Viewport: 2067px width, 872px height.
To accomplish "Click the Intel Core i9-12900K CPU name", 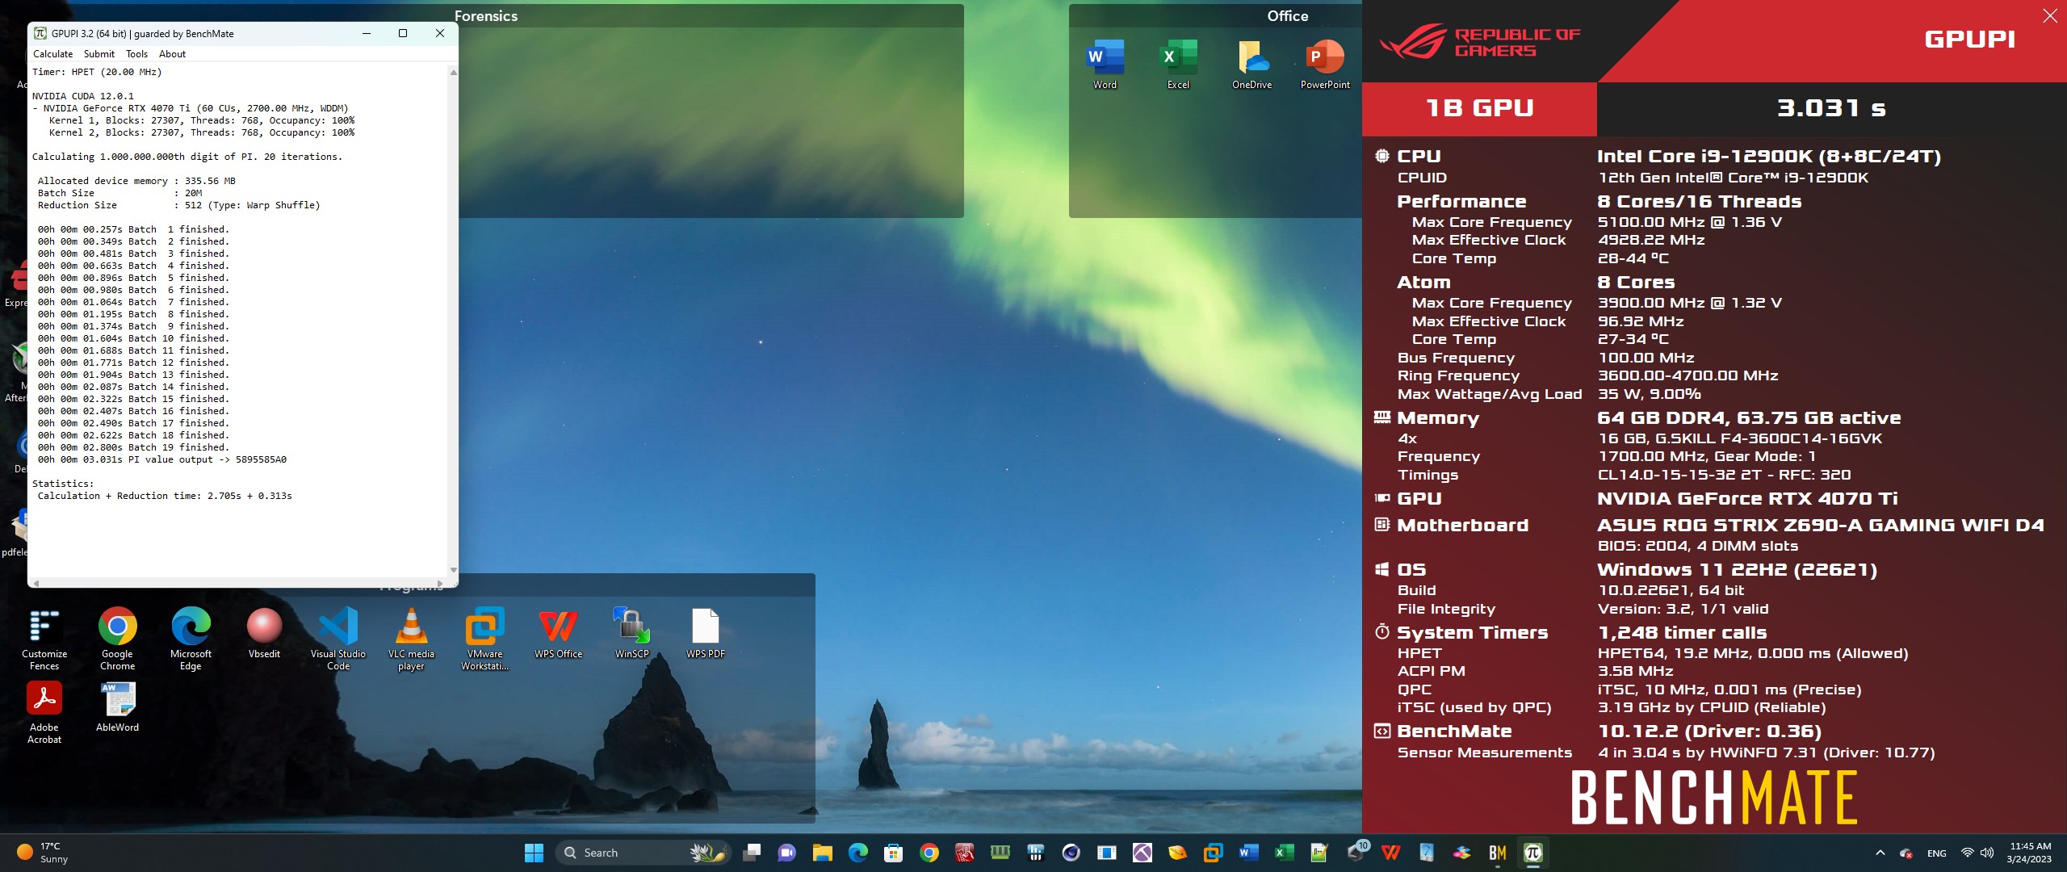I will pos(1769,157).
